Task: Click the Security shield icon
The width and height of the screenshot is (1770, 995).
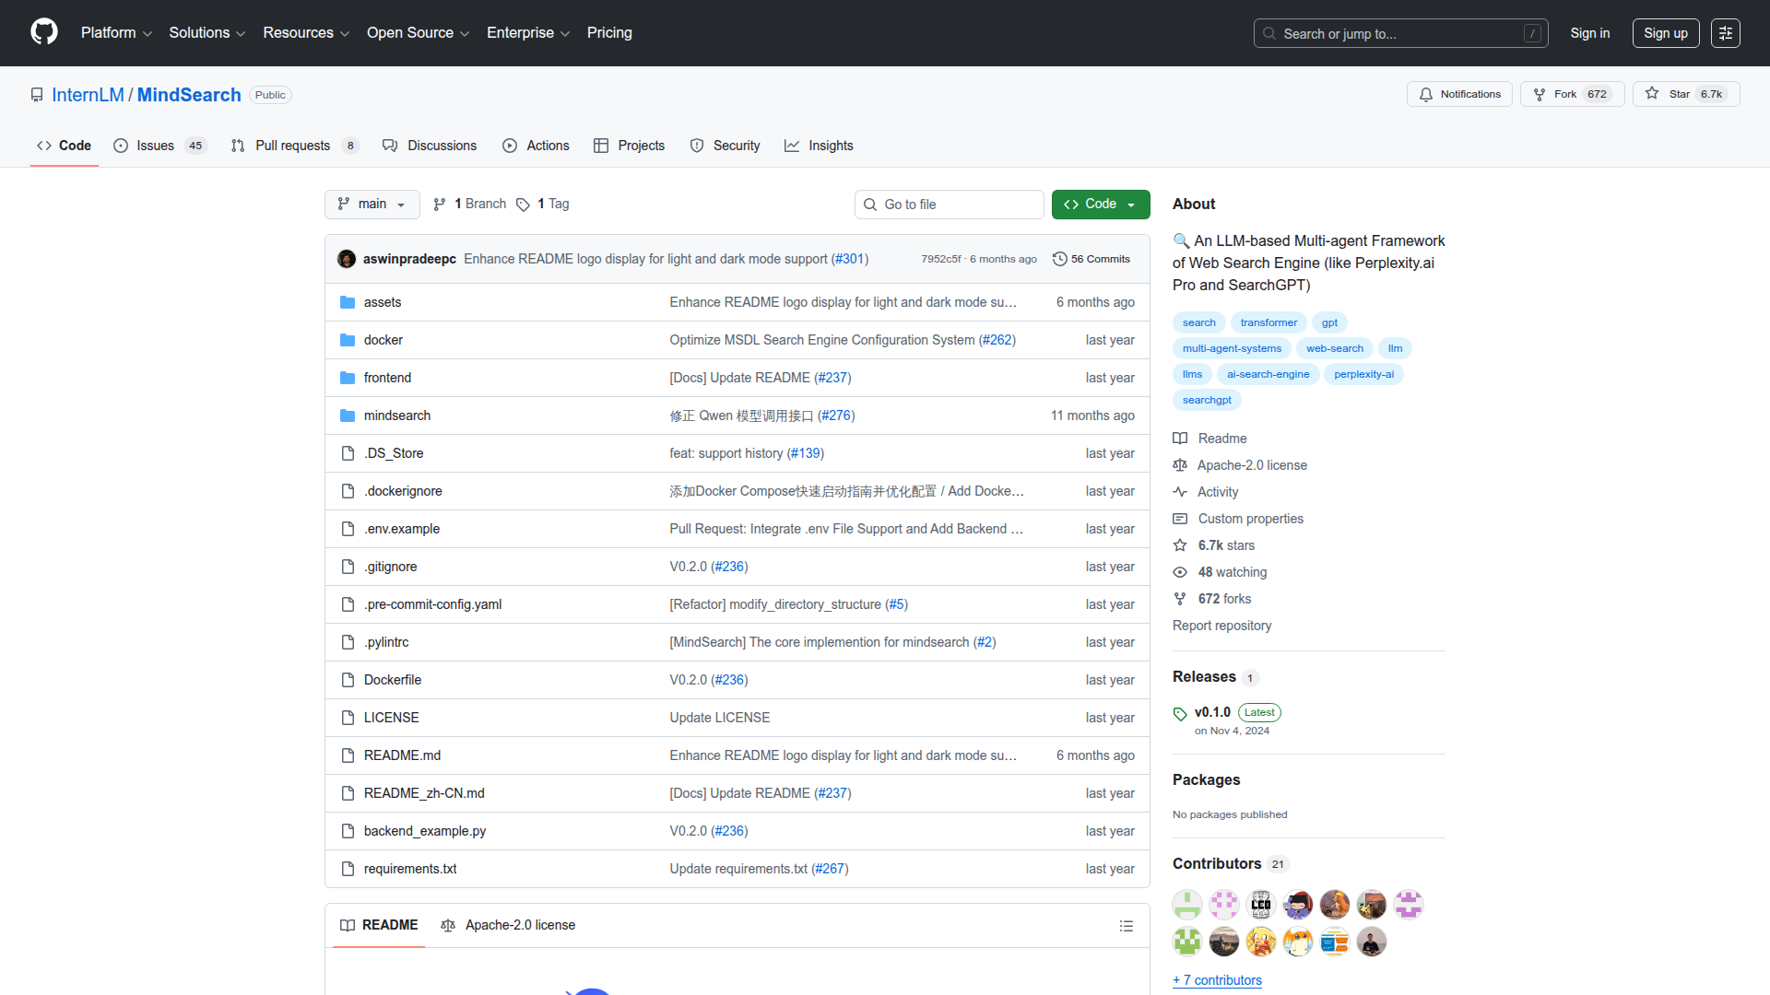Action: pyautogui.click(x=697, y=146)
